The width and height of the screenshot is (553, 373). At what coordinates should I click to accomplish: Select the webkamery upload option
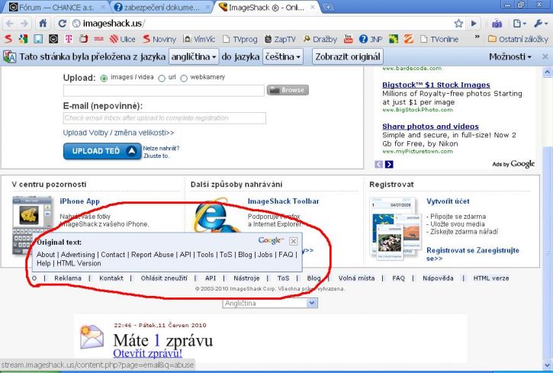(x=184, y=79)
